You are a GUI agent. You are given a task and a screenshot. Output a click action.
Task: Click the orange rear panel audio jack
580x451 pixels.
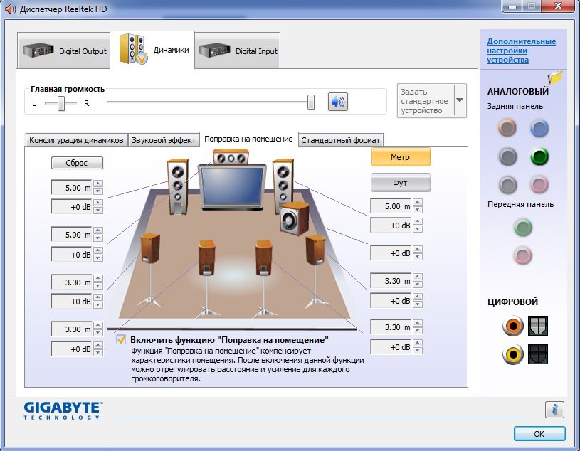click(x=507, y=128)
